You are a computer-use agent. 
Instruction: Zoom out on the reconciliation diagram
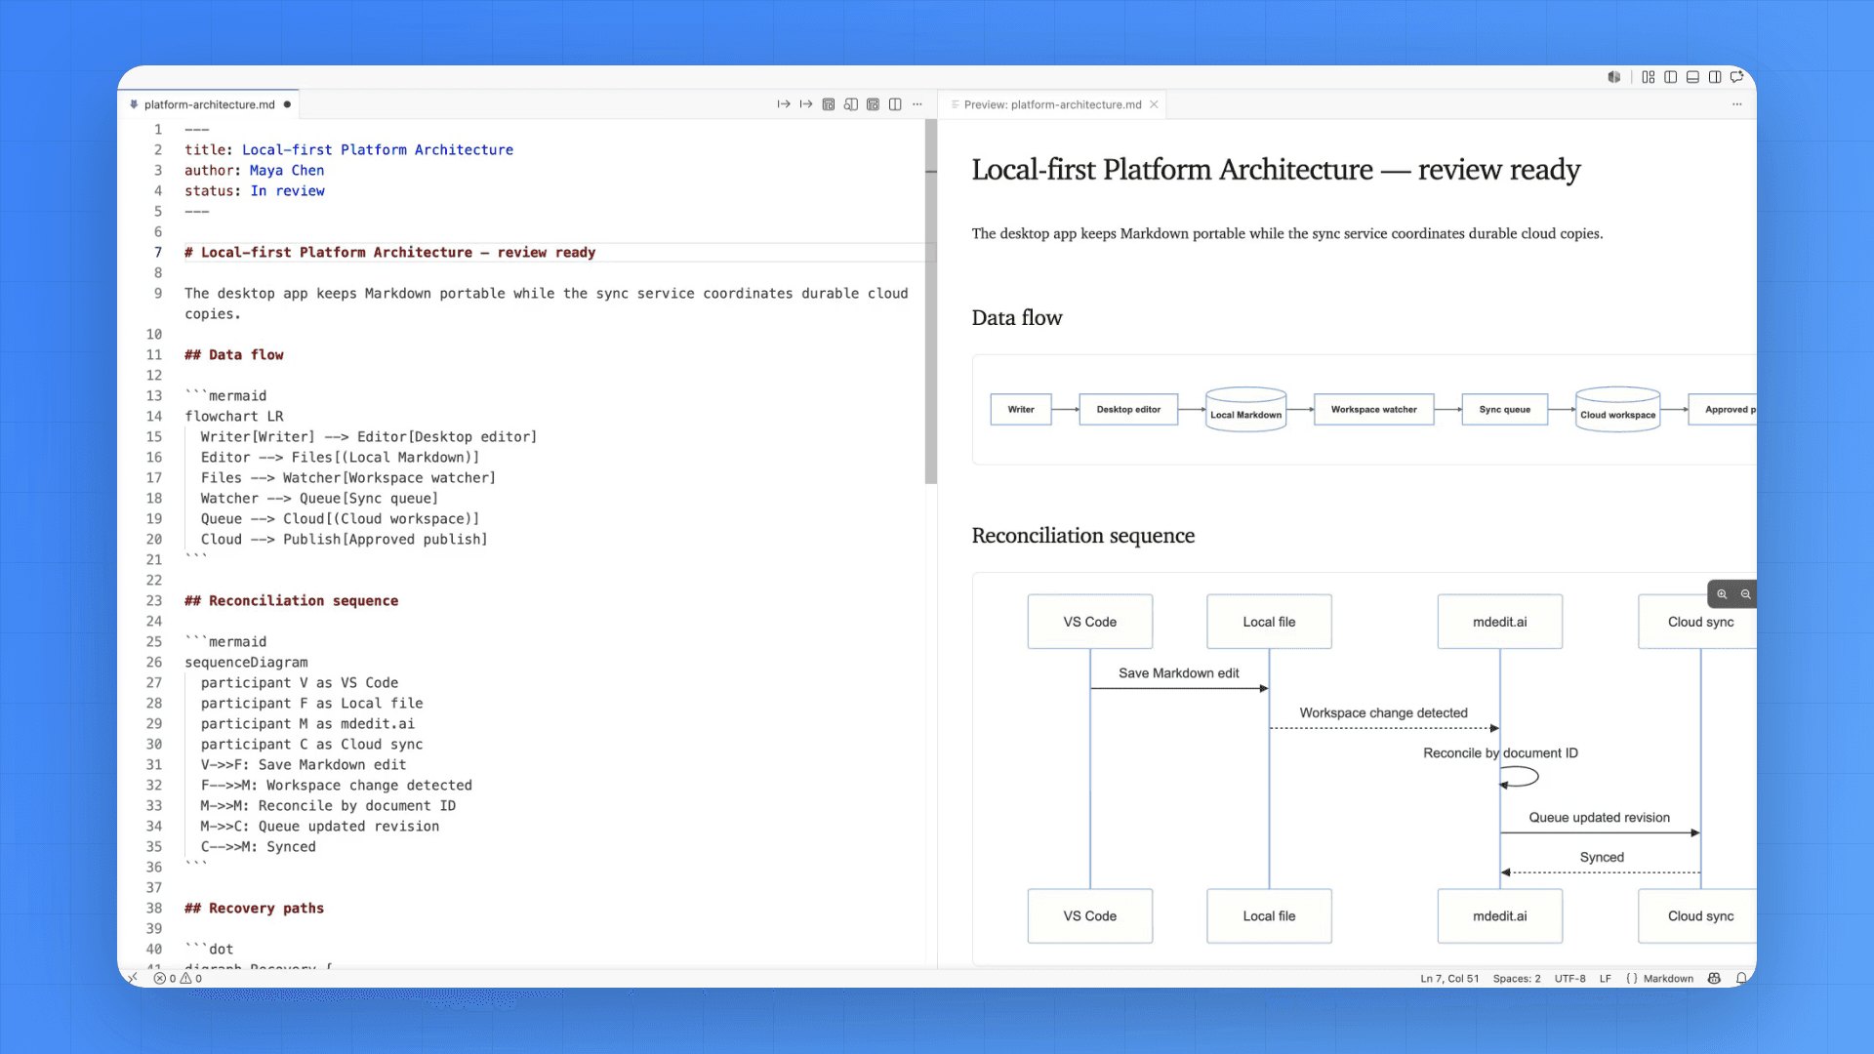click(x=1746, y=594)
